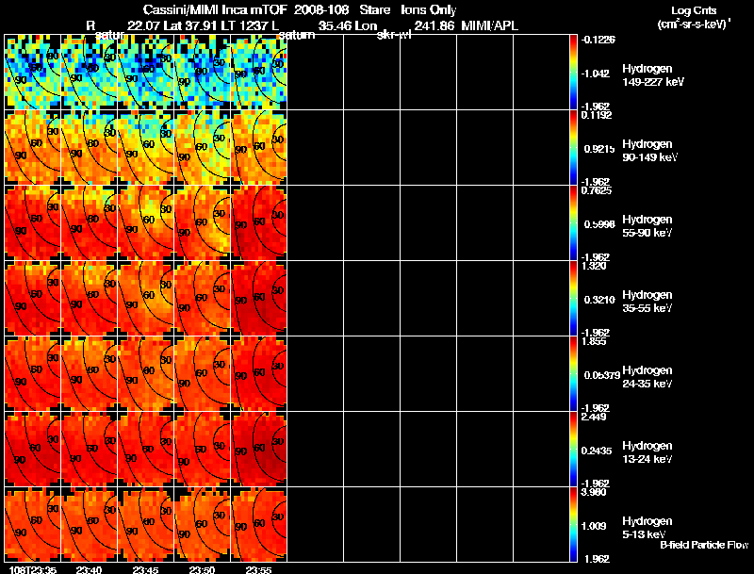The image size is (754, 574).
Task: Click the 23:40 panel in Hydrogen 90-149 keV row
Action: (89, 147)
